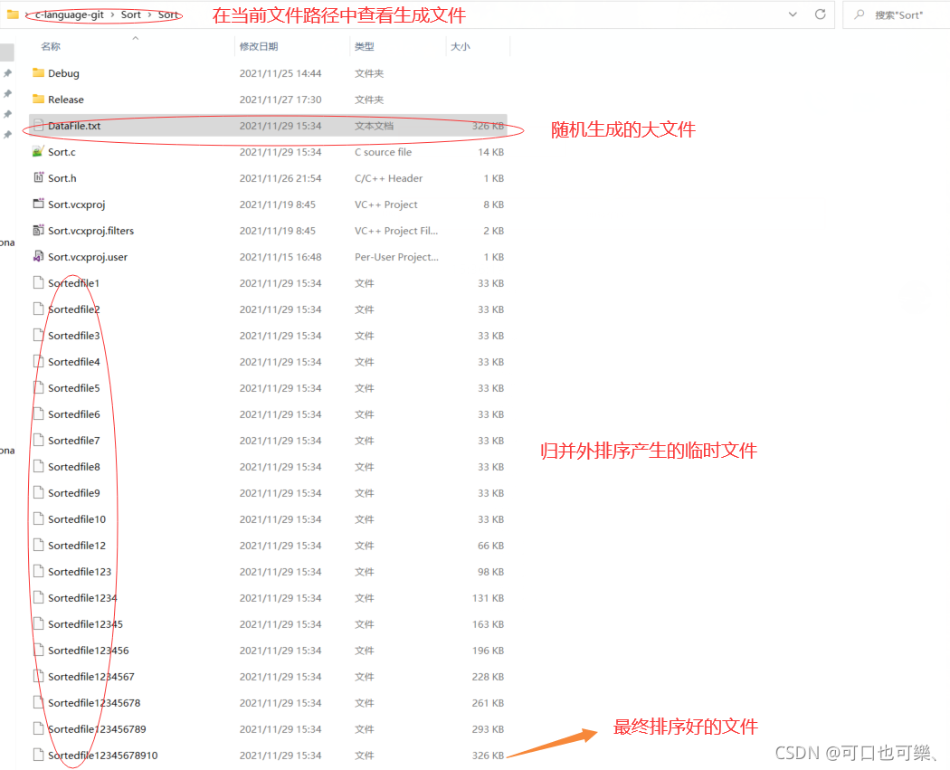
Task: Select the Sortedfile1234567 file name
Action: coord(90,676)
